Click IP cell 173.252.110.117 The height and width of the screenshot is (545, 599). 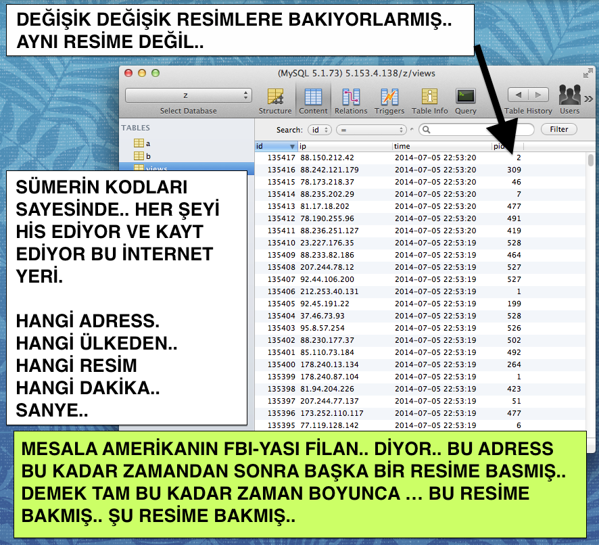[331, 413]
